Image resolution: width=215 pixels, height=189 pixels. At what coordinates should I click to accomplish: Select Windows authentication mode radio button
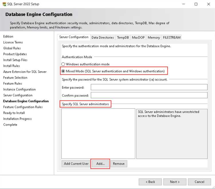(x=63, y=64)
